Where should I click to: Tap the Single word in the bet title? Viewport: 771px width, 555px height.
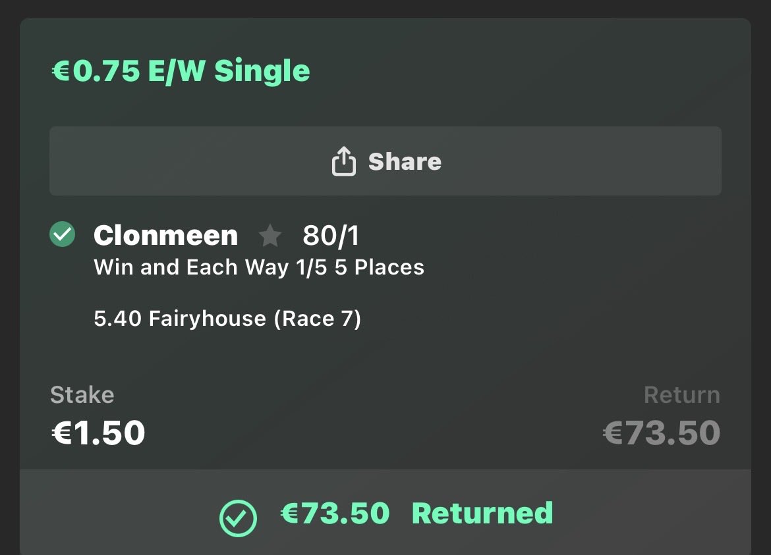point(262,70)
